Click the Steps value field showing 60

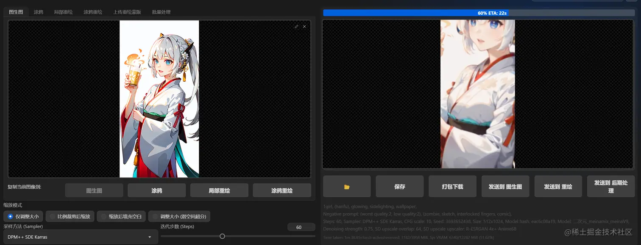(301, 227)
